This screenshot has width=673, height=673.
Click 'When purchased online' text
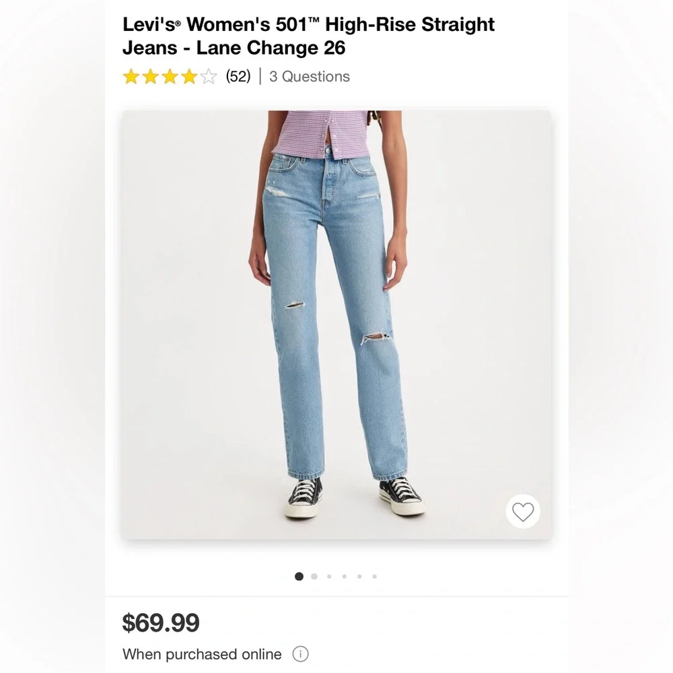[x=201, y=654]
